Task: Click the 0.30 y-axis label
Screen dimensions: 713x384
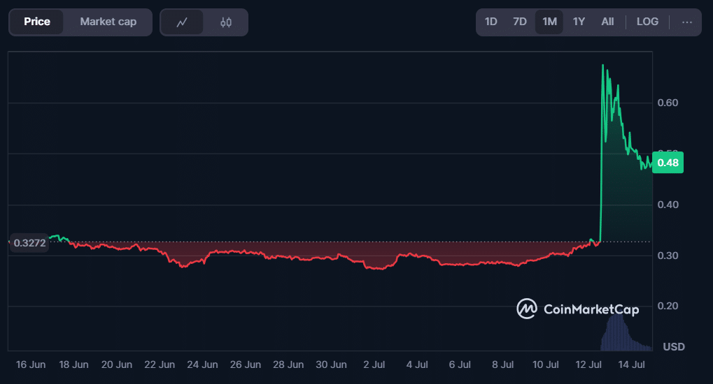Action: [x=668, y=256]
